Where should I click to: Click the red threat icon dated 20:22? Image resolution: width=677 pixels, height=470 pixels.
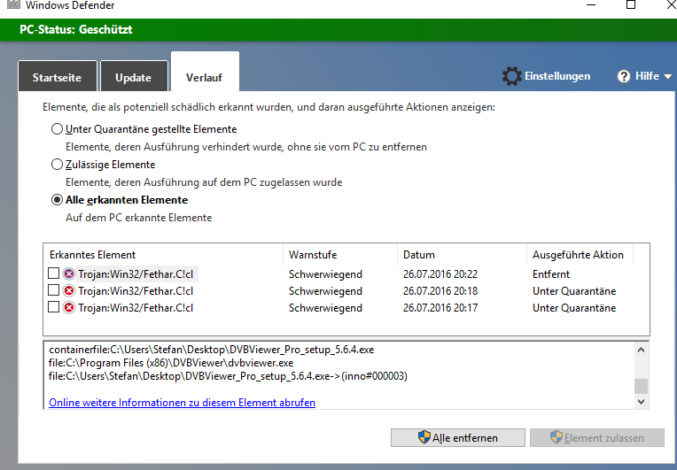click(69, 274)
